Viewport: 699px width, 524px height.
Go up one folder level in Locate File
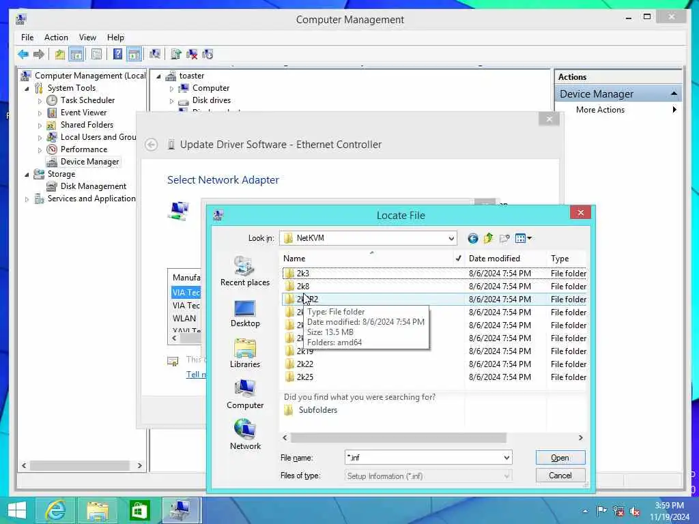489,238
